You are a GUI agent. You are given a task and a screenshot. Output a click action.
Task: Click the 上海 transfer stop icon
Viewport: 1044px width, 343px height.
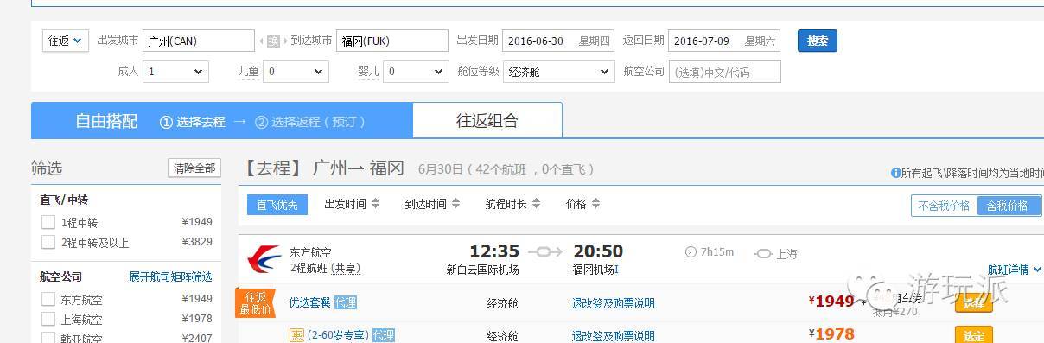(x=763, y=253)
